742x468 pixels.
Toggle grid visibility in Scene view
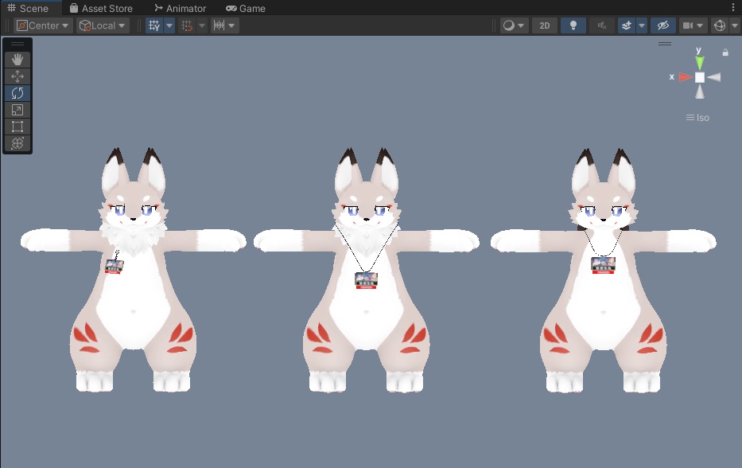154,25
